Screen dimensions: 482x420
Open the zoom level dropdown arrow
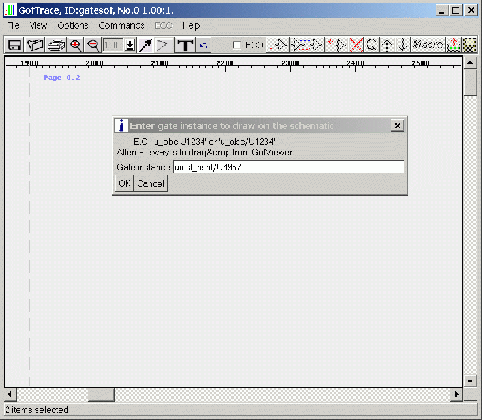(130, 45)
